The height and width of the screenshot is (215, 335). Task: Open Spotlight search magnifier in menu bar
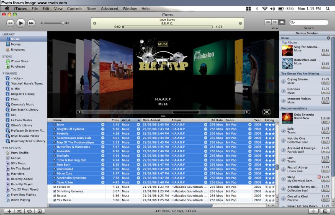pyautogui.click(x=327, y=8)
